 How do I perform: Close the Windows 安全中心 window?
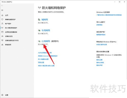124,2
